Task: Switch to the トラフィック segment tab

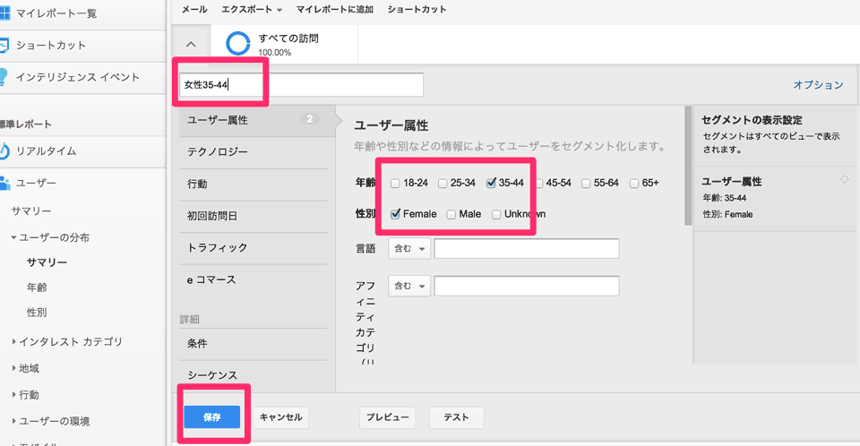Action: tap(217, 247)
